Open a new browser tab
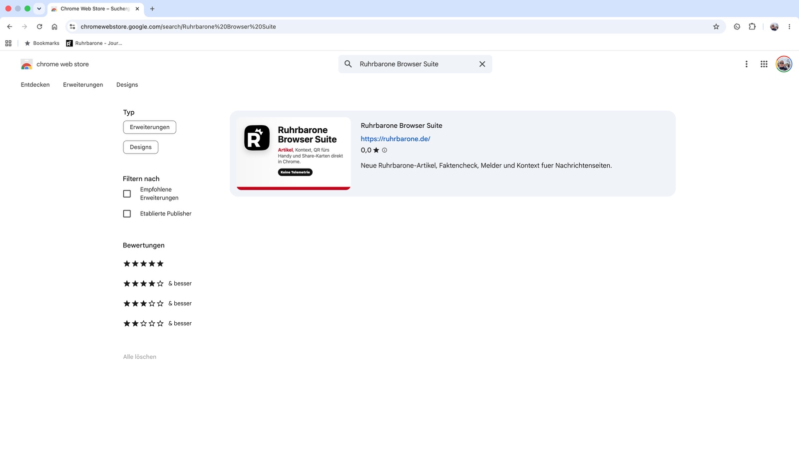This screenshot has height=449, width=799. (x=152, y=8)
